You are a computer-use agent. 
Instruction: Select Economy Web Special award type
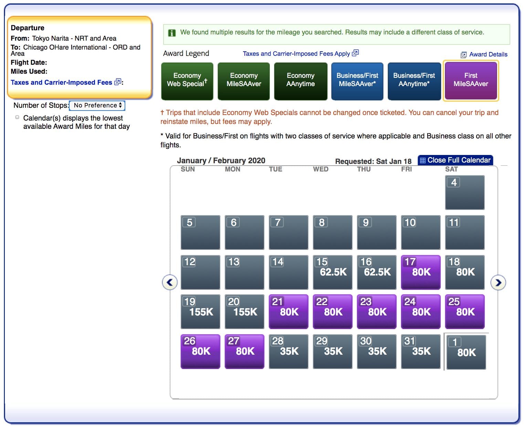[187, 81]
